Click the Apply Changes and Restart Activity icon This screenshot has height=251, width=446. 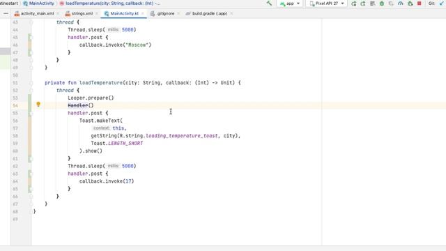pyautogui.click(x=353, y=3)
